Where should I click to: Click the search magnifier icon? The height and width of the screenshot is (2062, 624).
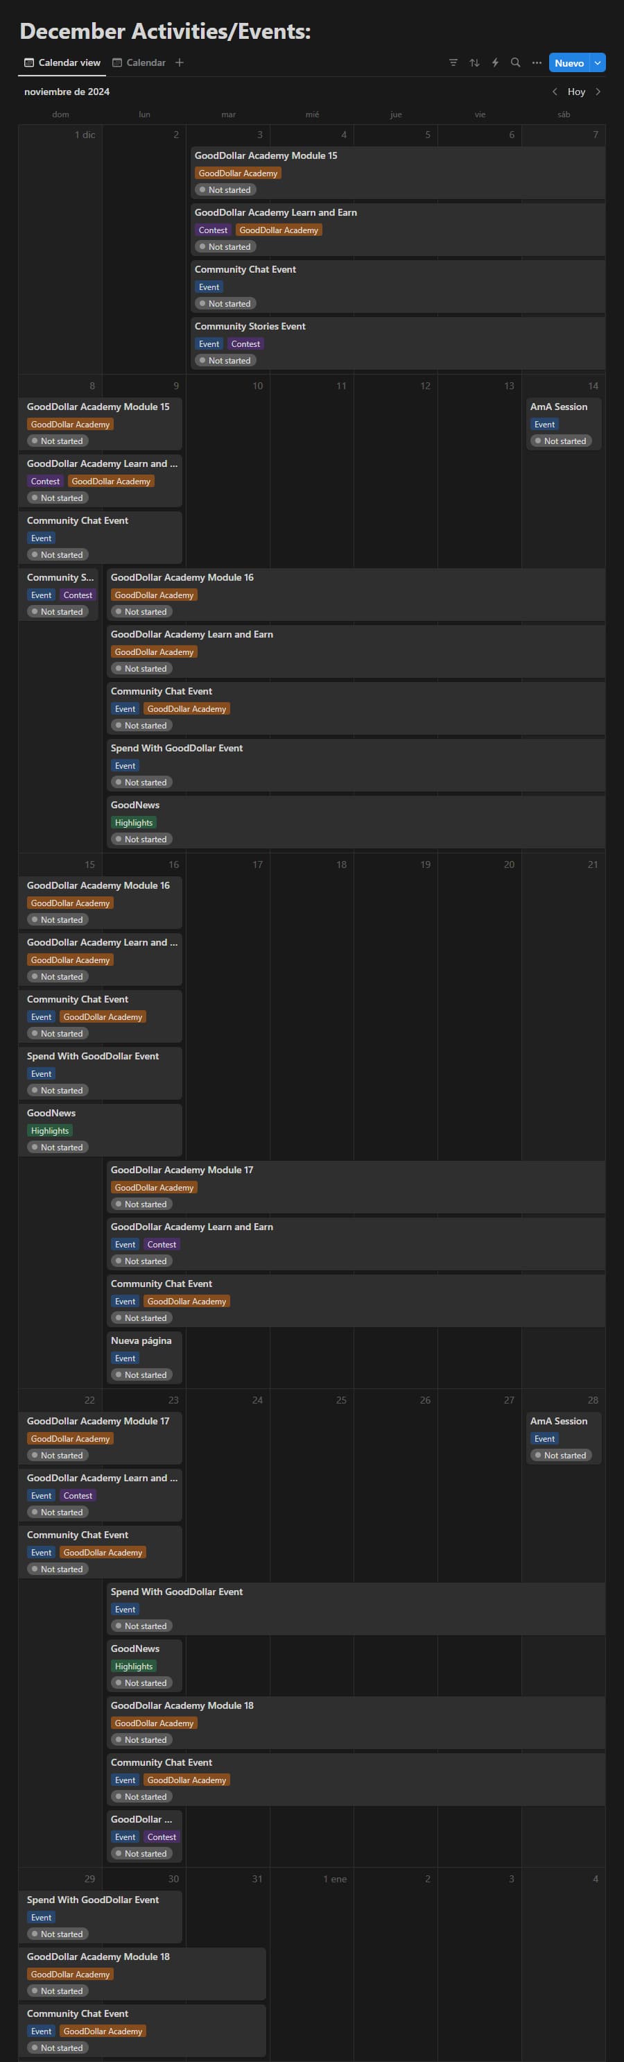pyautogui.click(x=516, y=62)
